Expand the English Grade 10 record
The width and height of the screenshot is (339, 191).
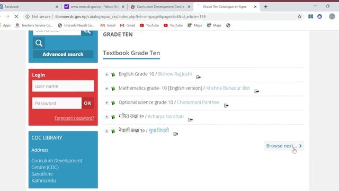pyautogui.click(x=106, y=74)
